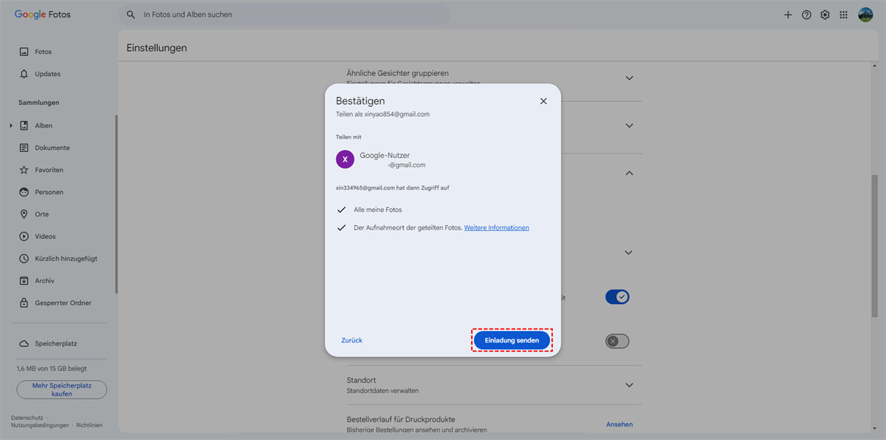Collapse the expanded section with the up chevron
The height and width of the screenshot is (440, 886).
point(629,173)
